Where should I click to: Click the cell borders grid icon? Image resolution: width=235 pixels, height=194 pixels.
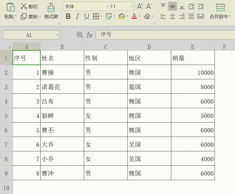tap(96, 16)
